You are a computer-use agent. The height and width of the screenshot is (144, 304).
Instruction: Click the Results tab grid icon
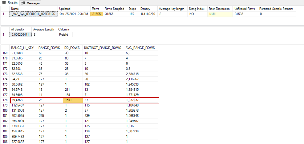[x=4, y=3]
